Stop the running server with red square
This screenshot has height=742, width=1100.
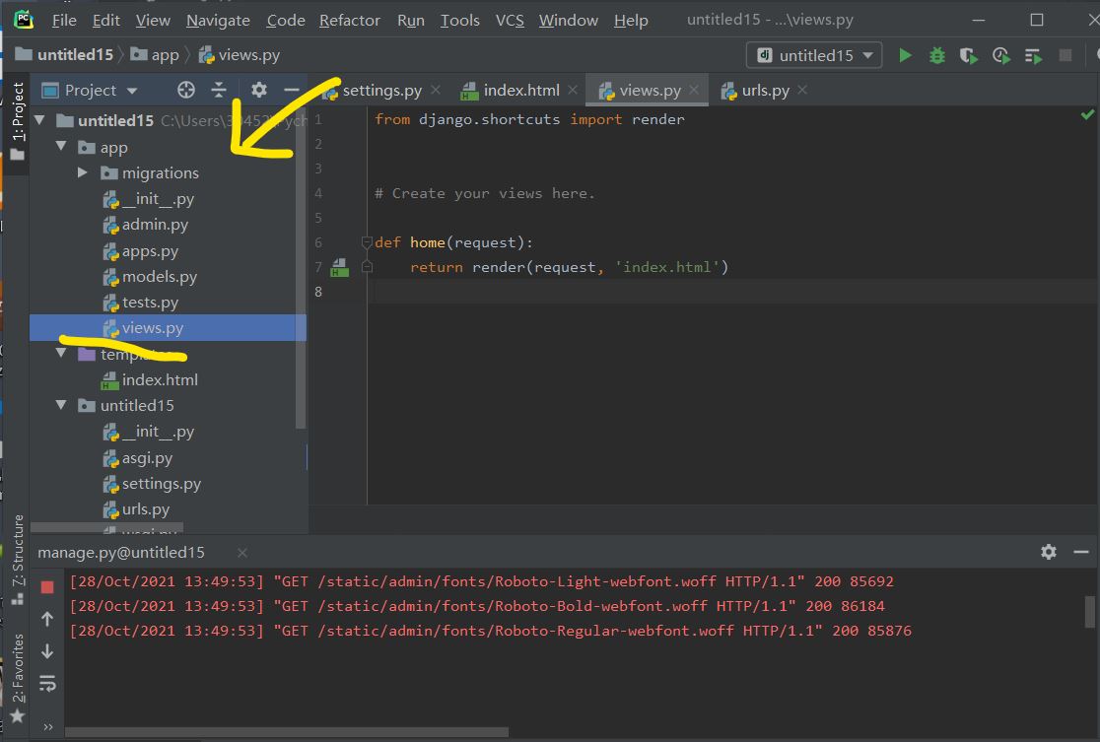[x=46, y=587]
